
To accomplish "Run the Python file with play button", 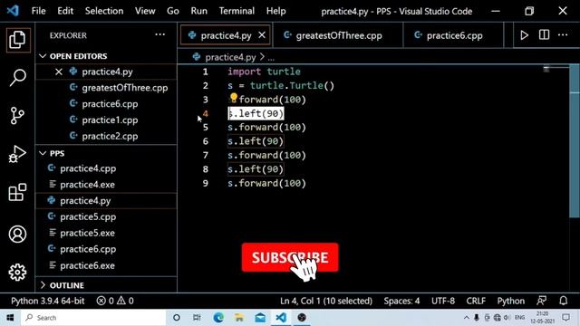I will [x=524, y=35].
